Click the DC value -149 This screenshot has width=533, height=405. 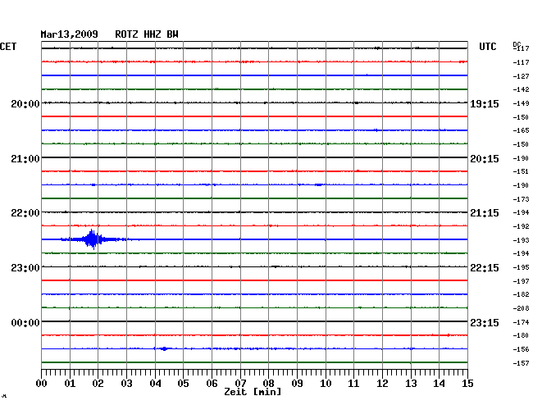tap(521, 103)
